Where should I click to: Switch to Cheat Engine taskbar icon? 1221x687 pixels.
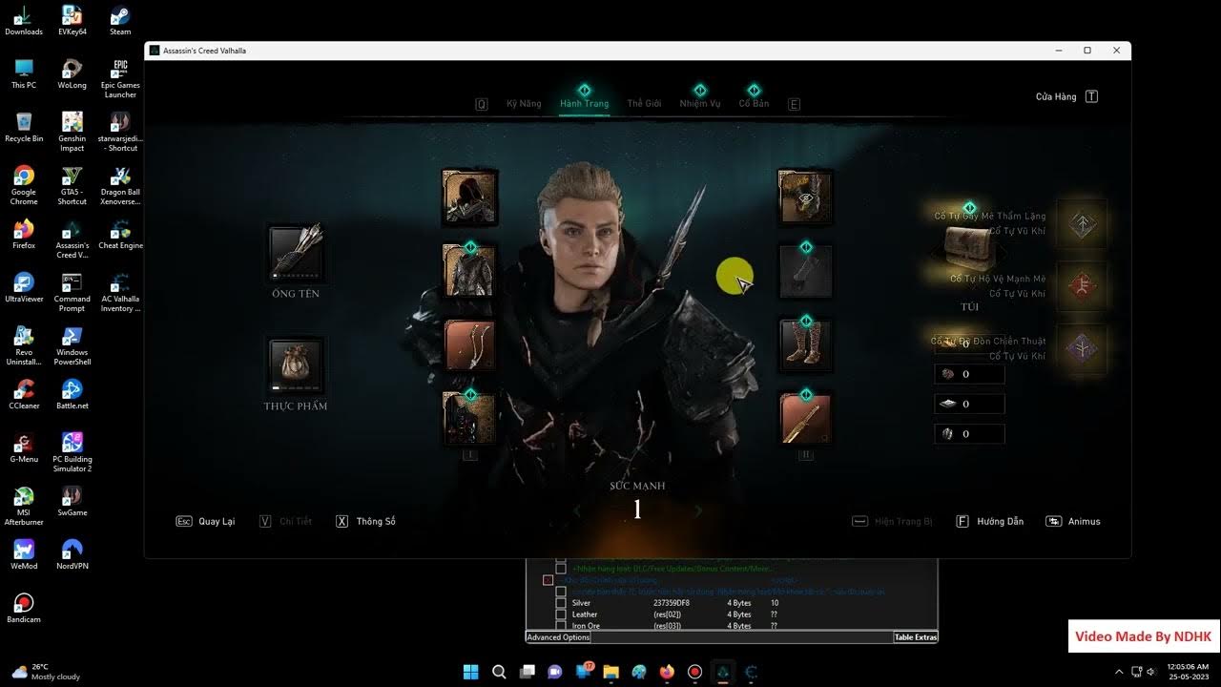(x=751, y=672)
